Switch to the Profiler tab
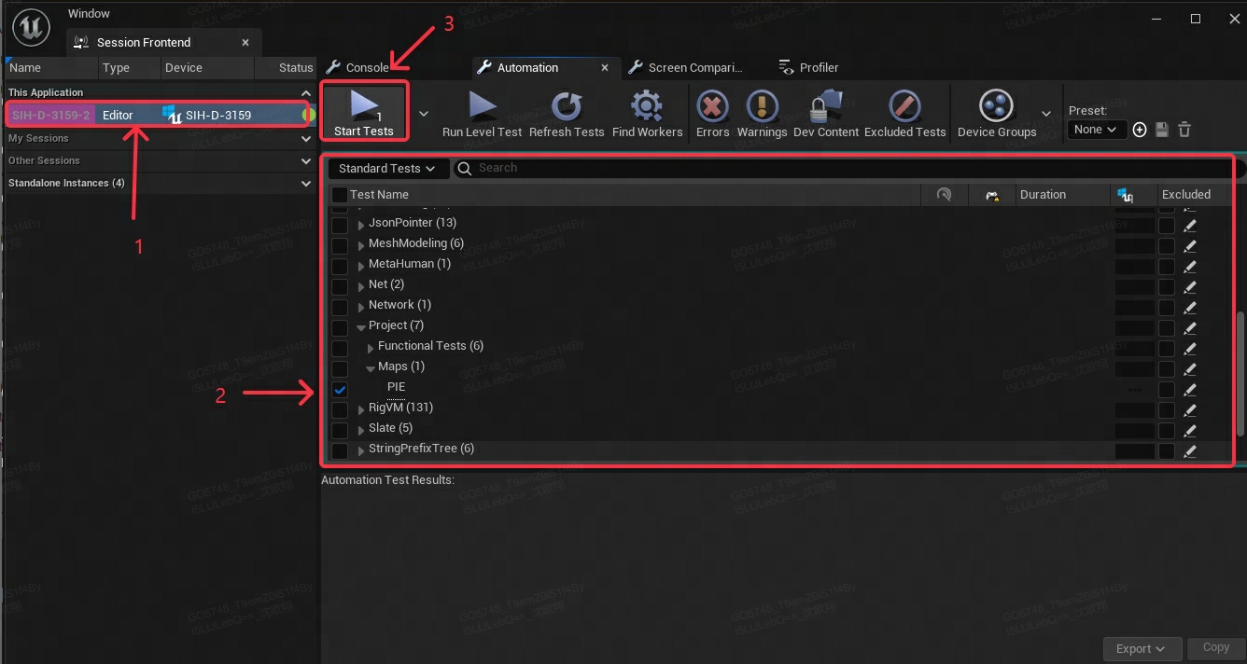 click(x=809, y=67)
